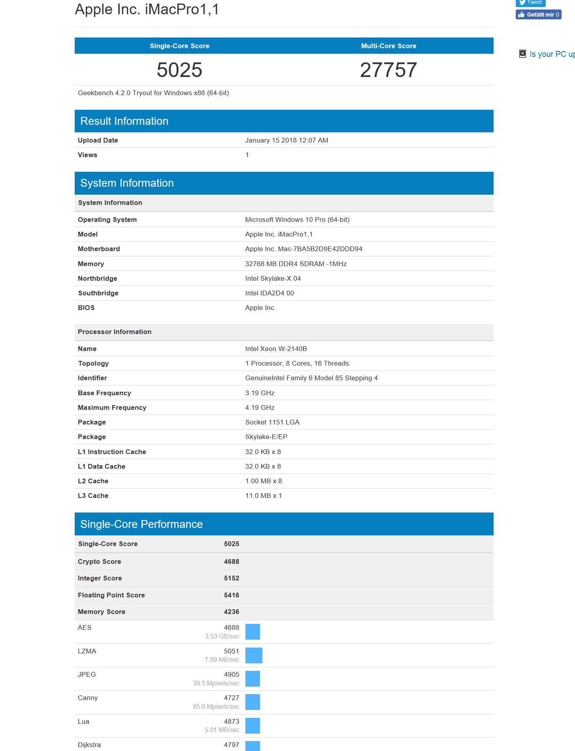
Task: Click the JPEG result blue bar
Action: (253, 679)
